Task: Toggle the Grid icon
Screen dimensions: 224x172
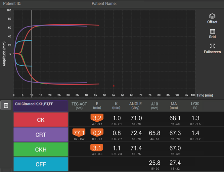Action: (x=212, y=31)
